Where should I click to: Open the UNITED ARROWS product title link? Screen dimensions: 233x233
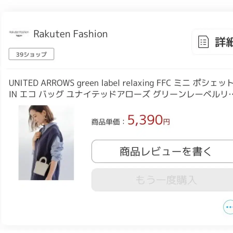(41, 83)
